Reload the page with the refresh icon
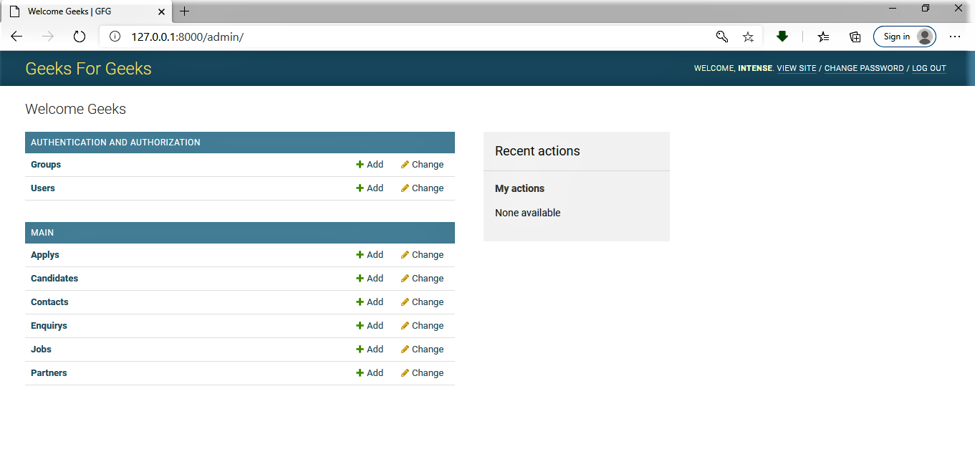Screen dimensions: 975x472 click(x=80, y=37)
